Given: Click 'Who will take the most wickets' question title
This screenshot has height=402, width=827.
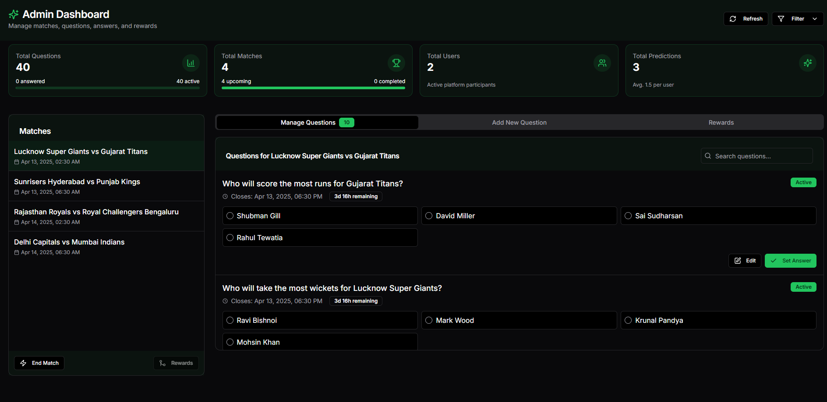Looking at the screenshot, I should [332, 288].
